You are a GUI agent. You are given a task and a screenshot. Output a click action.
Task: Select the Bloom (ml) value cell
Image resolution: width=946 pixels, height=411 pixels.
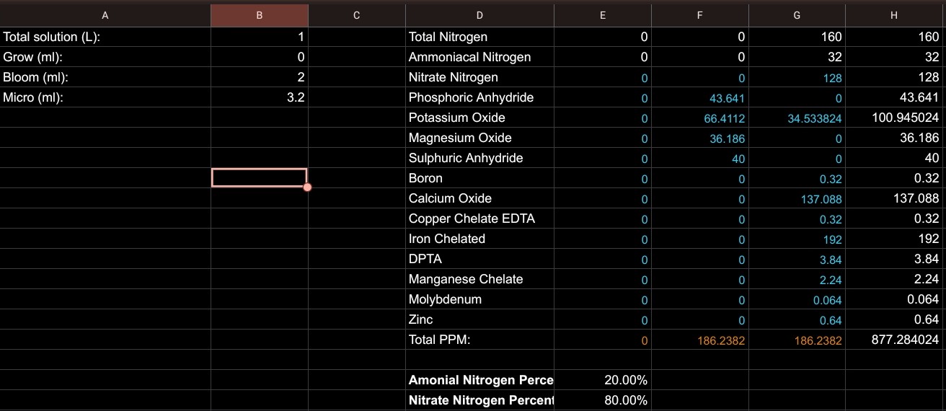pyautogui.click(x=259, y=77)
